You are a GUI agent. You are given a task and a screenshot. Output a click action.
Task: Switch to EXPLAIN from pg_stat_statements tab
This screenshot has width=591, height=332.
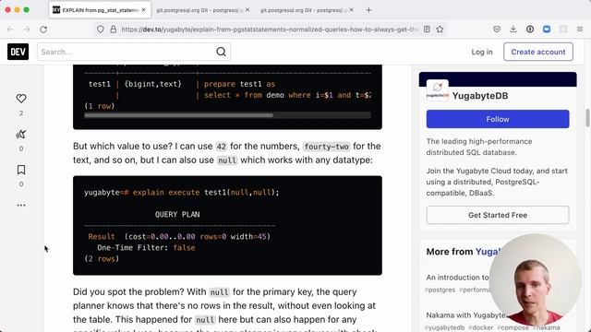pyautogui.click(x=100, y=10)
